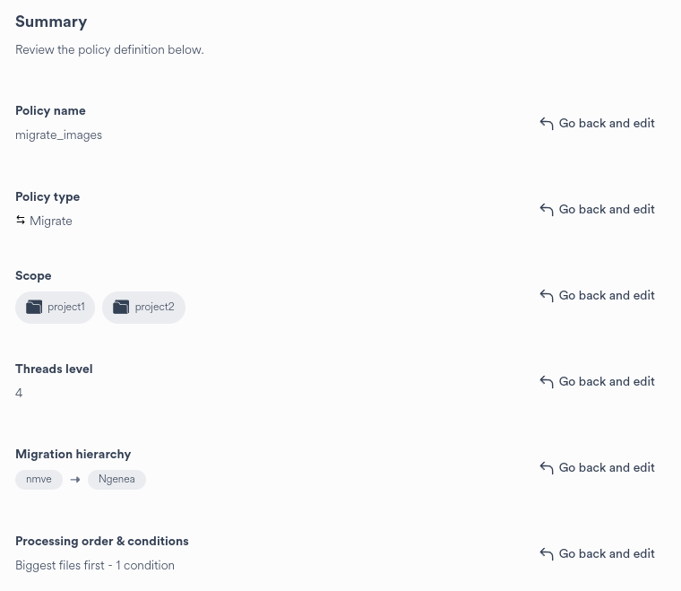Go back and edit the Policy name

pos(606,124)
